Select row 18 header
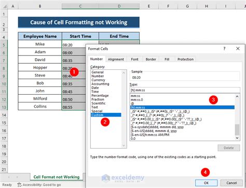Image resolution: width=246 pixels, height=188 pixels. point(4,146)
